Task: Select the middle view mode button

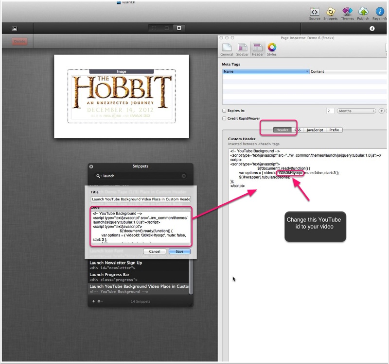Action: (166, 28)
